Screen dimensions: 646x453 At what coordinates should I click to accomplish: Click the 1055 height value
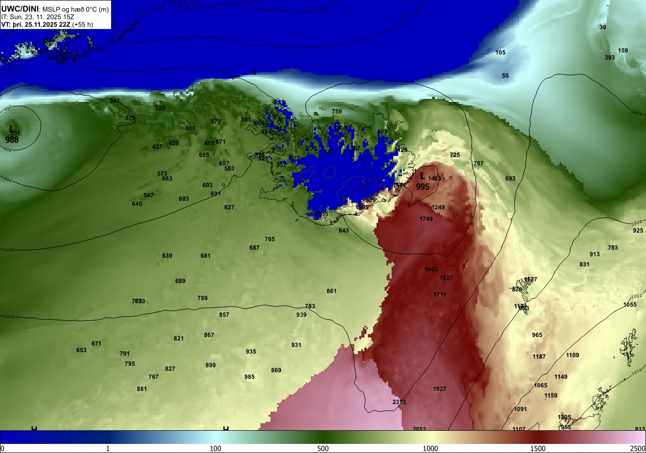point(630,305)
